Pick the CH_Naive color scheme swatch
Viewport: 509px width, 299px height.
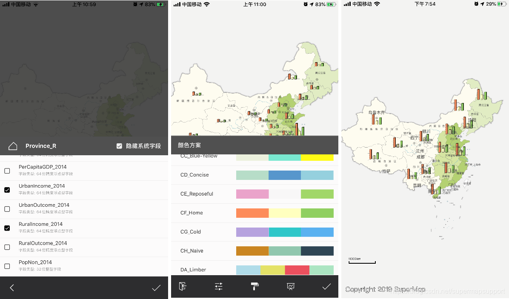[x=285, y=251]
